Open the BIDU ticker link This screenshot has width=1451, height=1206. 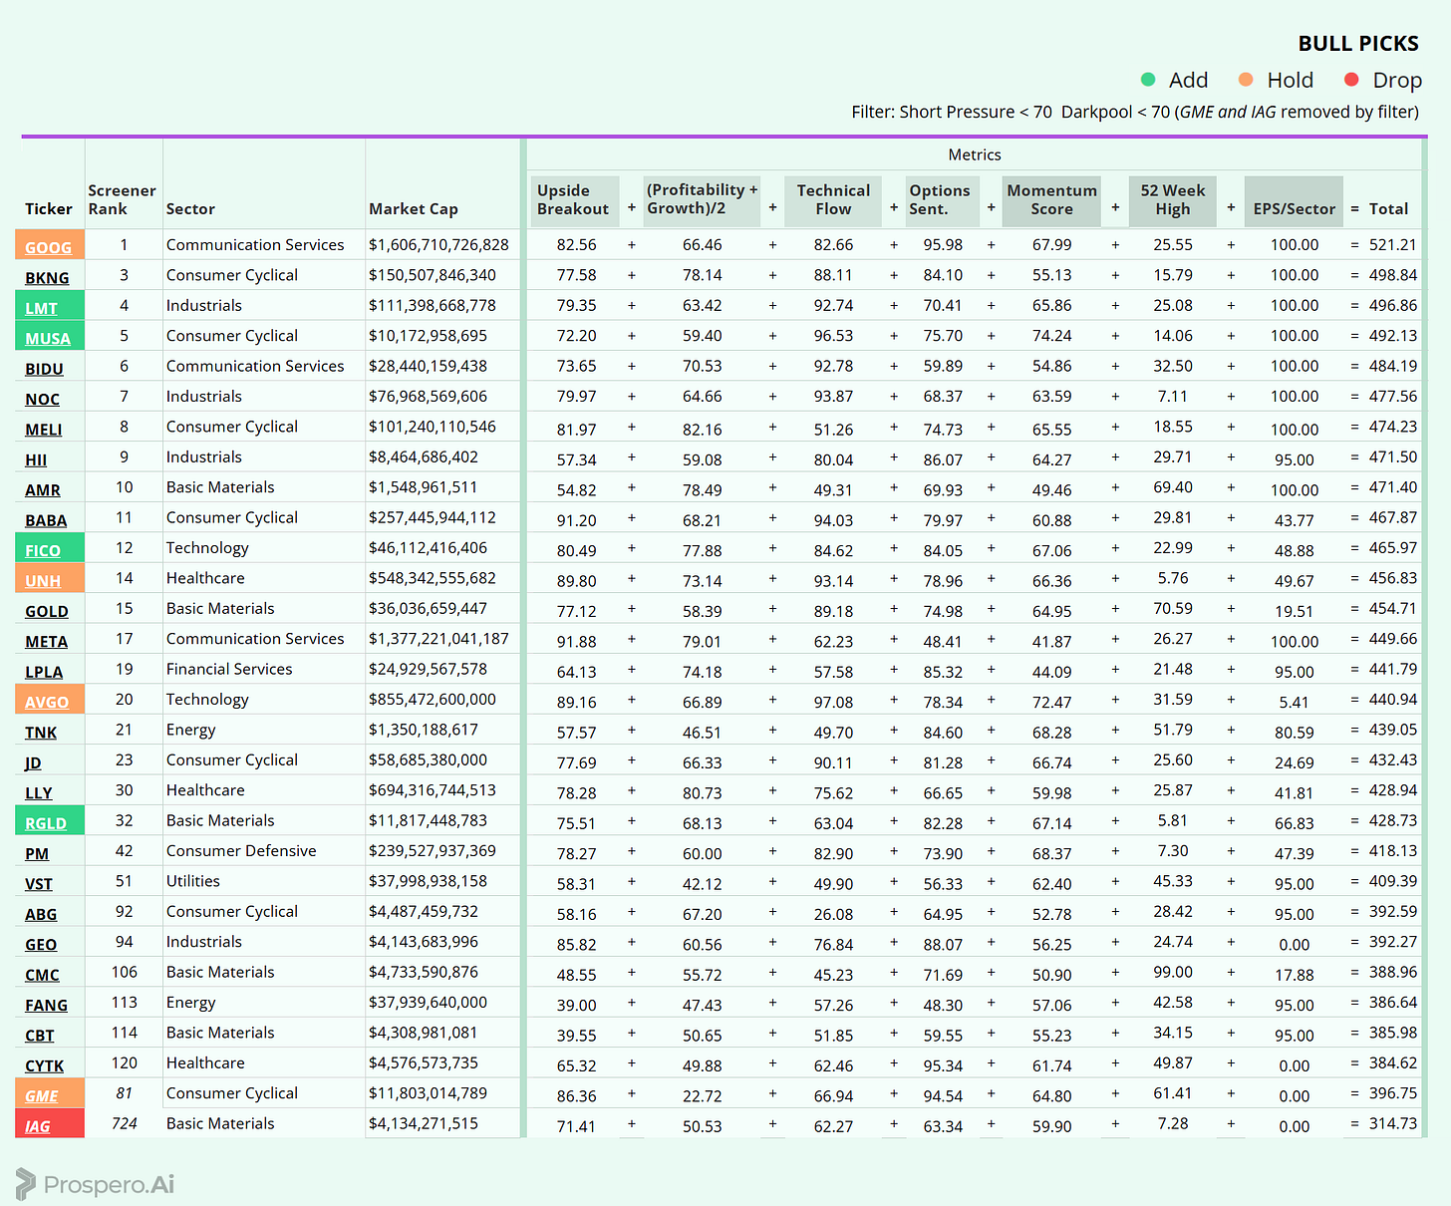pos(44,369)
